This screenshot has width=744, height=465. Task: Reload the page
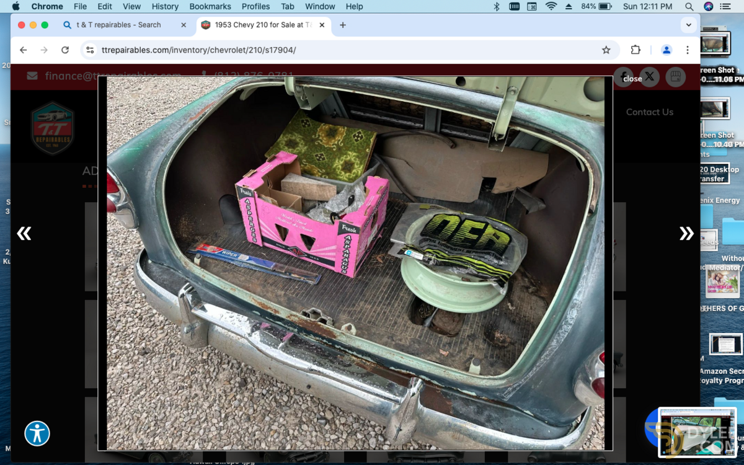65,50
